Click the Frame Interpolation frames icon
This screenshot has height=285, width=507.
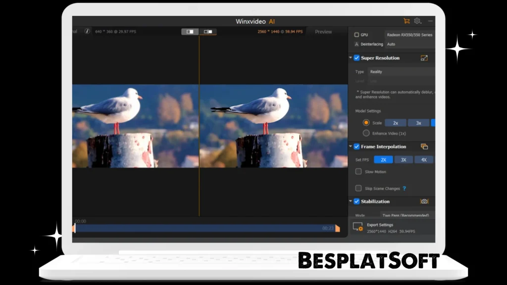pos(423,146)
